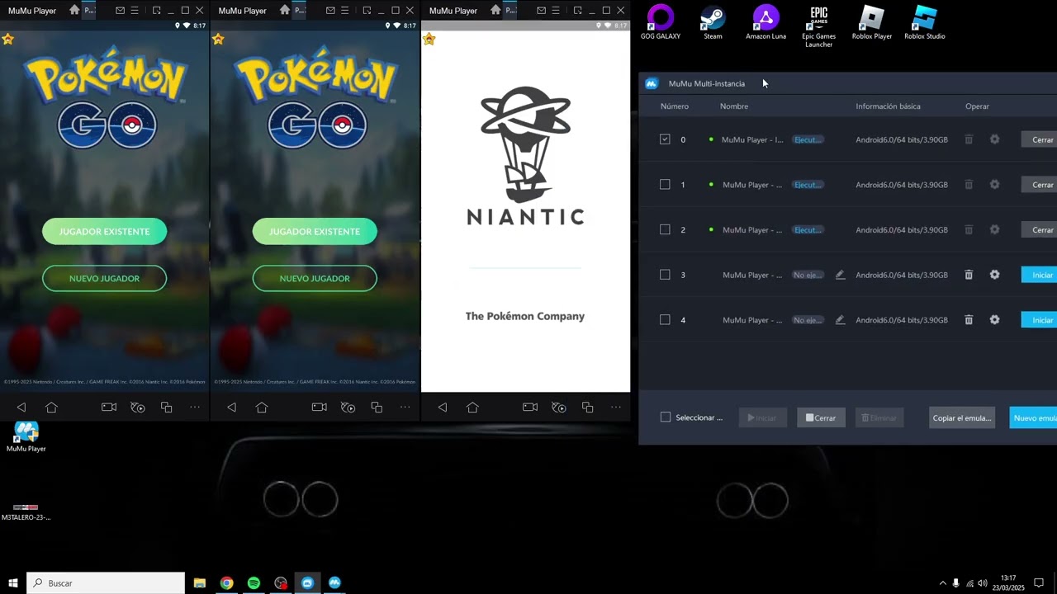Delete instance 3 with trash icon
The width and height of the screenshot is (1057, 594).
pyautogui.click(x=969, y=275)
